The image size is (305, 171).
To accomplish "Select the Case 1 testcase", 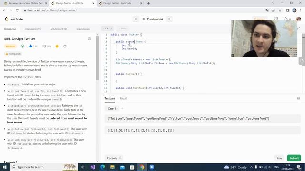I will click(x=112, y=109).
